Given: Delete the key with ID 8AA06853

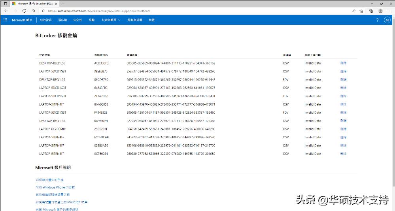Looking at the screenshot, I should [x=343, y=104].
